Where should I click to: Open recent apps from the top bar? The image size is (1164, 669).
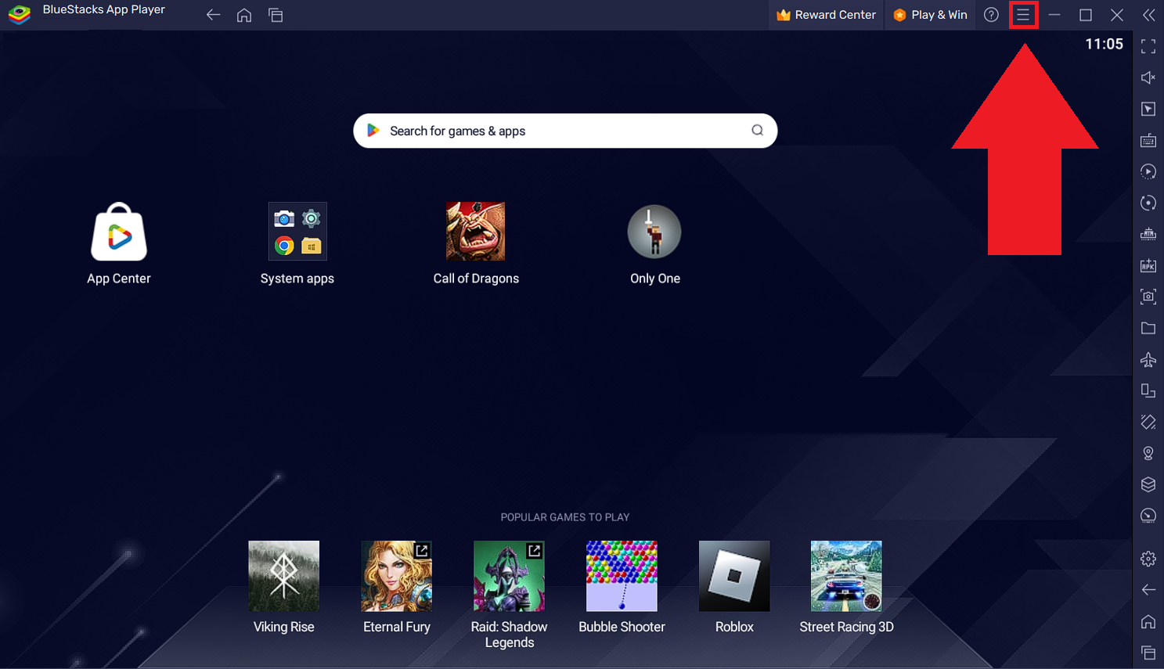[x=276, y=15]
